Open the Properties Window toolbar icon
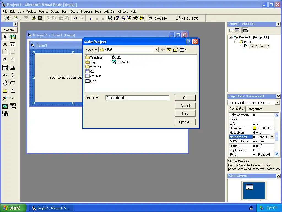The image size is (282, 212). [x=116, y=18]
